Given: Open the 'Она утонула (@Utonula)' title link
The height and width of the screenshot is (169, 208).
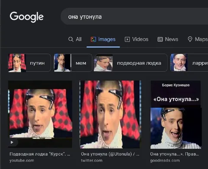Looking at the screenshot, I should coord(110,154).
